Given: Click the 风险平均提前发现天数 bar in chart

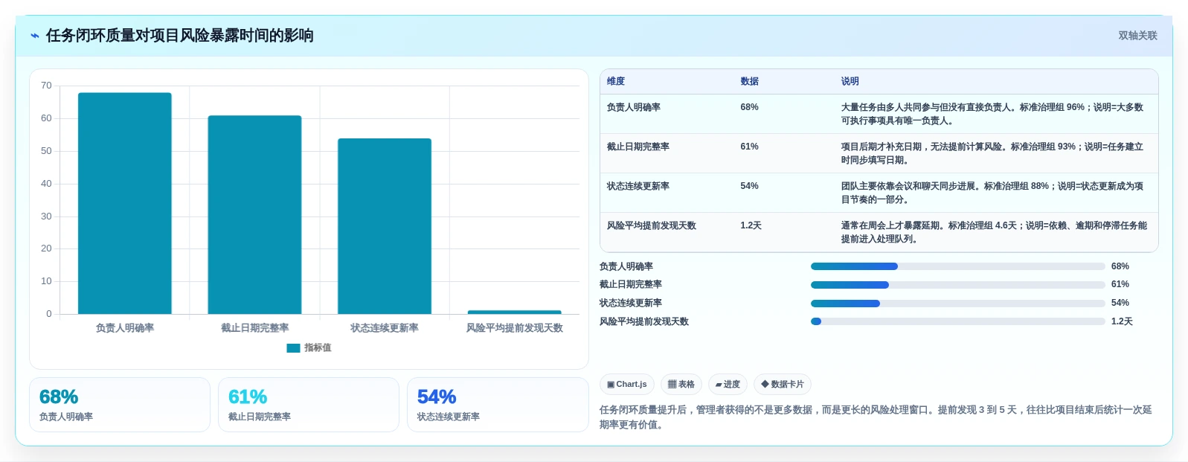Looking at the screenshot, I should [x=515, y=312].
